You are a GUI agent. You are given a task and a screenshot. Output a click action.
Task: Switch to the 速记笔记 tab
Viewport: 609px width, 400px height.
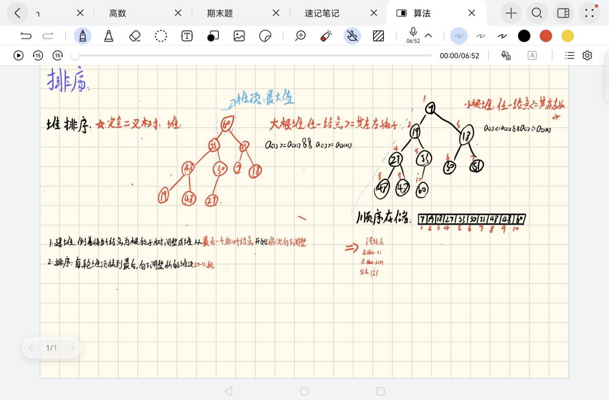pos(322,13)
